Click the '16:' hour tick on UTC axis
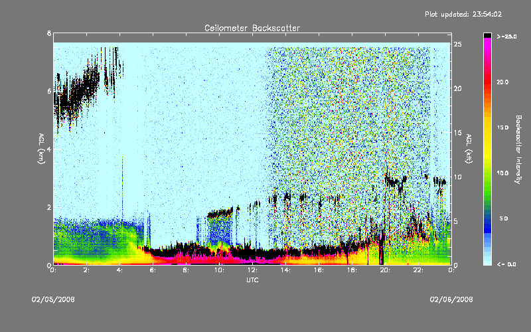The width and height of the screenshot is (531, 332). click(x=319, y=270)
